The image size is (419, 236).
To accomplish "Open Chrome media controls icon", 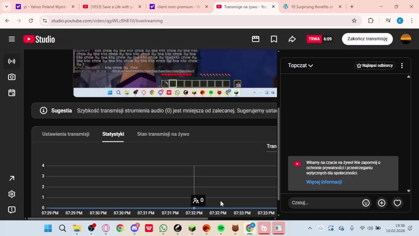I will [x=388, y=21].
